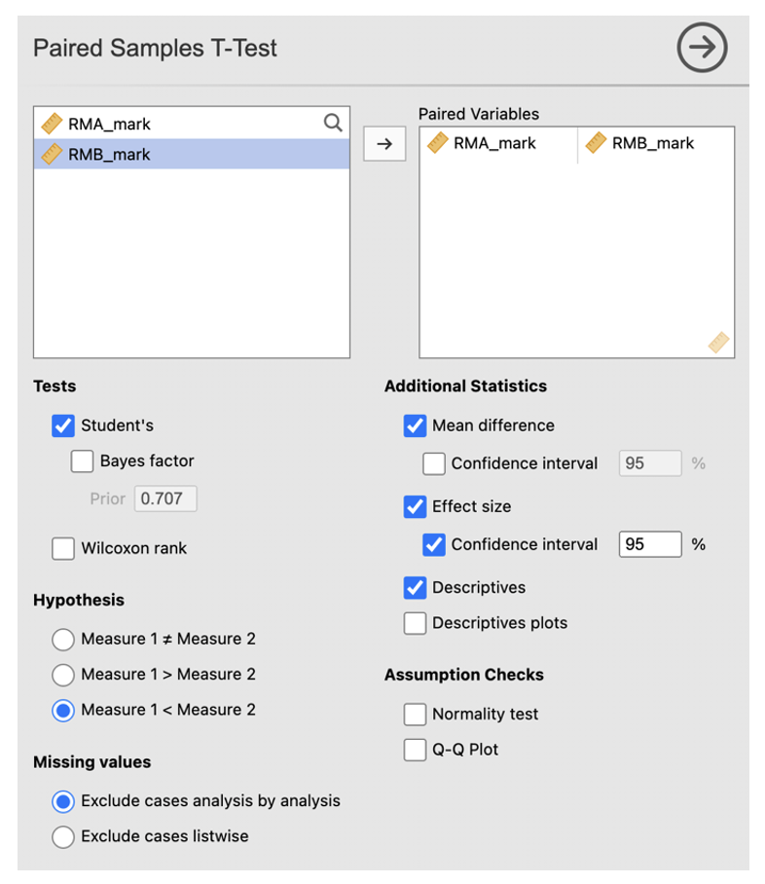Click ruler icon beside RMB_mark in source list
This screenshot has width=765, height=884.
[52, 154]
